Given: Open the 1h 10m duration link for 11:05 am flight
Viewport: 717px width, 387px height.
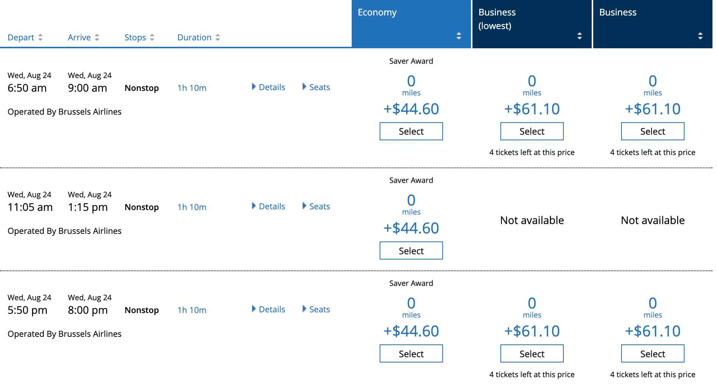Looking at the screenshot, I should 191,207.
